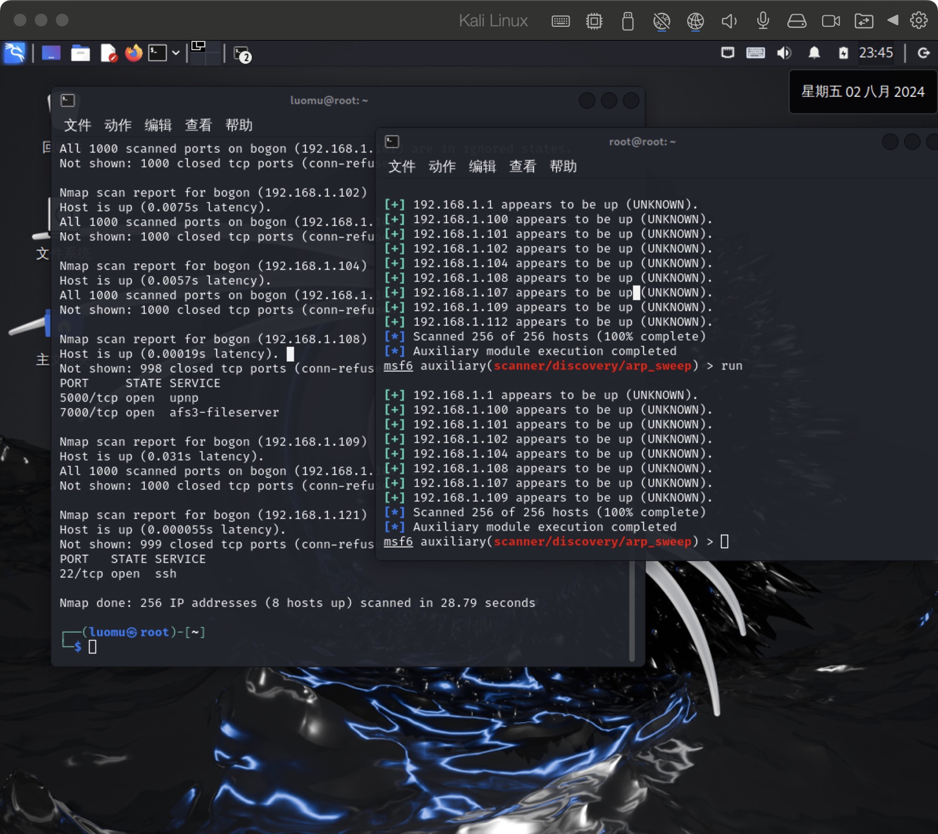938x834 pixels.
Task: Click the battery power tray icon
Action: 844,53
